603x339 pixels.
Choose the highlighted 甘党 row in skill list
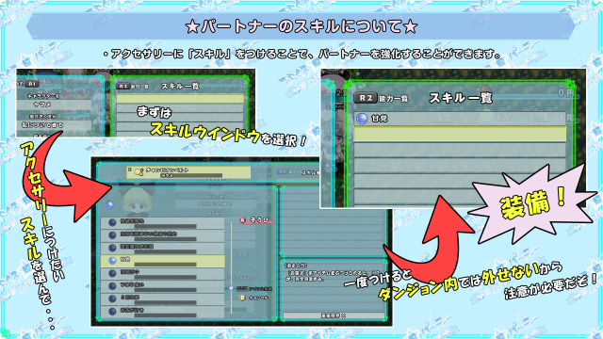tap(162, 261)
